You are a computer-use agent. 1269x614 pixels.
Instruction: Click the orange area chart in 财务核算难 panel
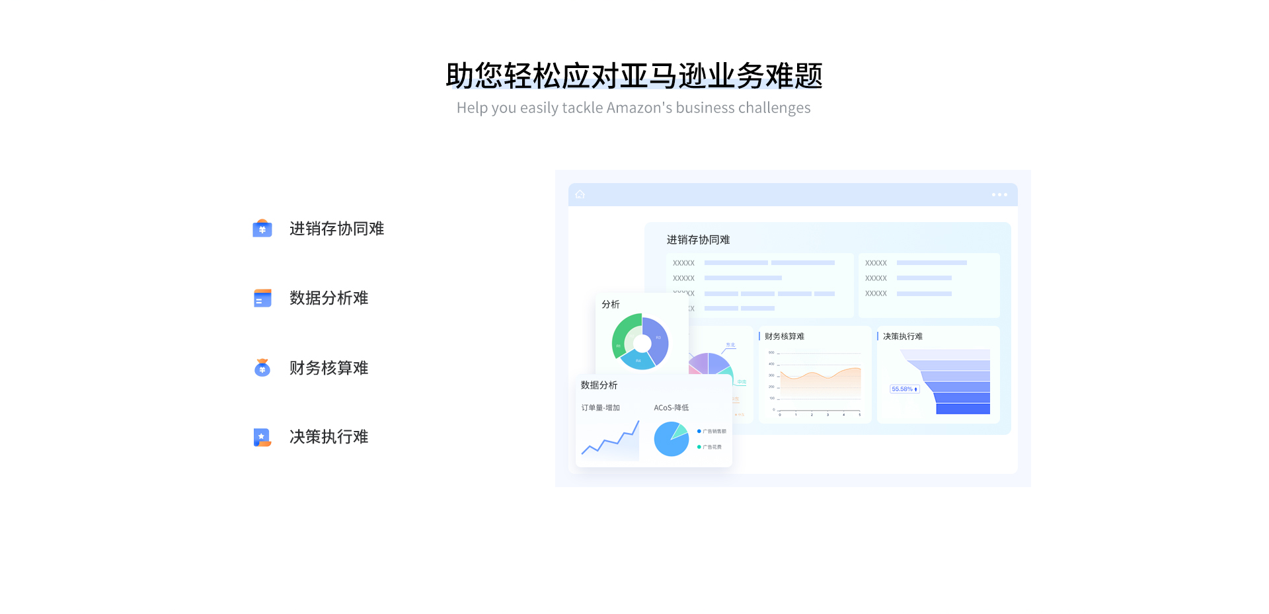(x=820, y=384)
